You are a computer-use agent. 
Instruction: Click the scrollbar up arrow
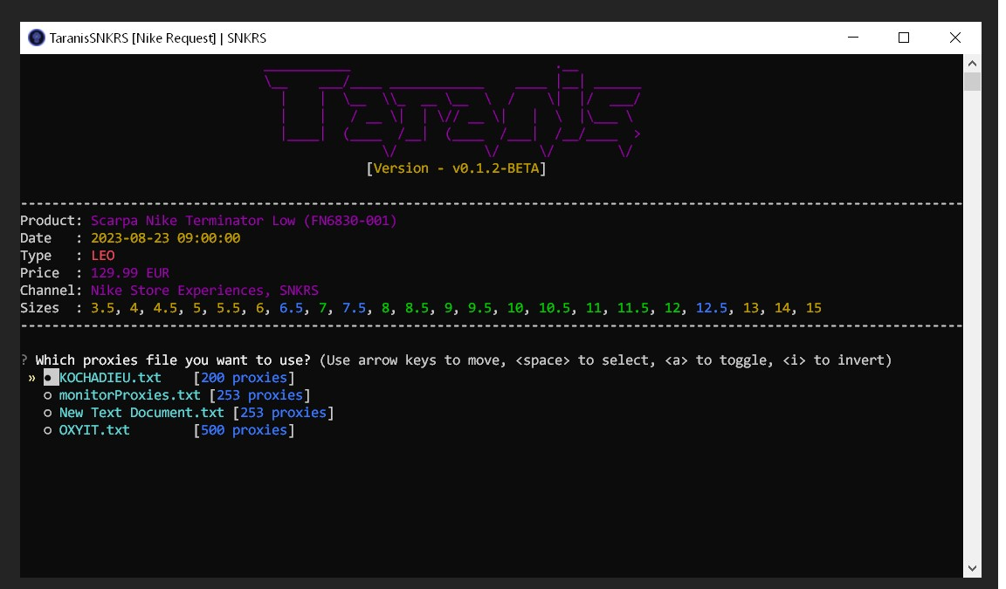(x=972, y=63)
